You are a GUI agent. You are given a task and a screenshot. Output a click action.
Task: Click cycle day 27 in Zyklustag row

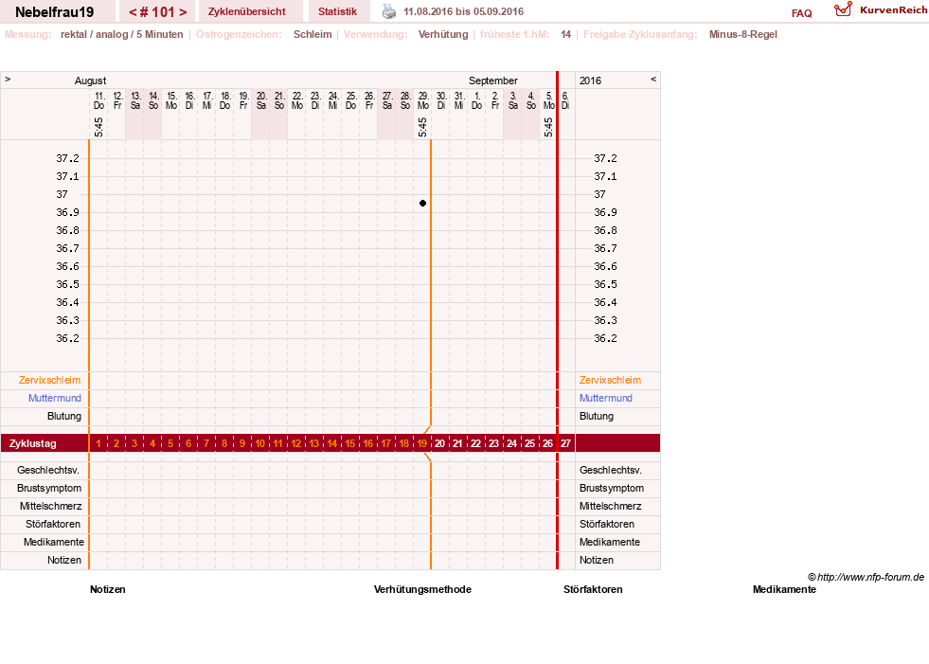pos(565,443)
